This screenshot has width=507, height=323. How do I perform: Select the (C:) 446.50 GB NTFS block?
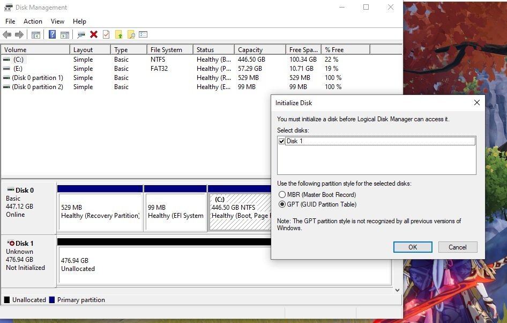240,212
